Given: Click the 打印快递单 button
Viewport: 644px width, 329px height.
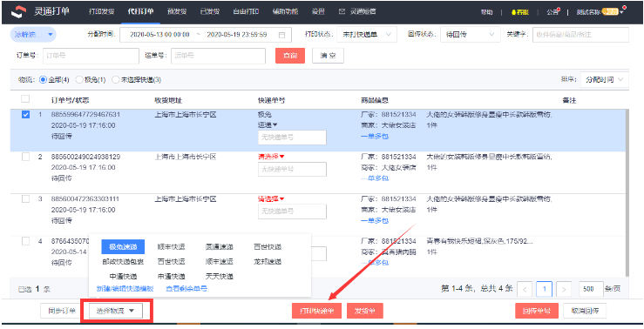Looking at the screenshot, I should tap(316, 311).
